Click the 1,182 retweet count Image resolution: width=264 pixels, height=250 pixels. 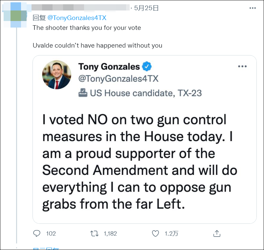pyautogui.click(x=110, y=234)
